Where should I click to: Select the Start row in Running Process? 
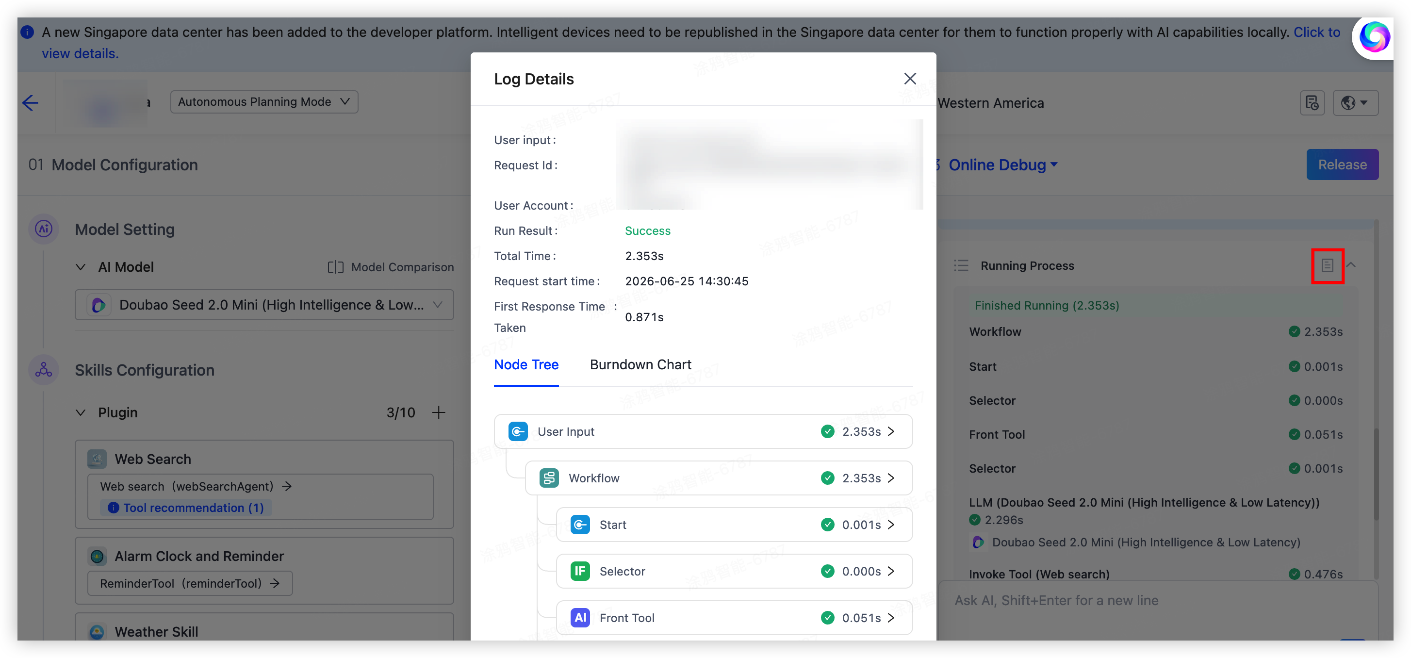click(x=1156, y=366)
